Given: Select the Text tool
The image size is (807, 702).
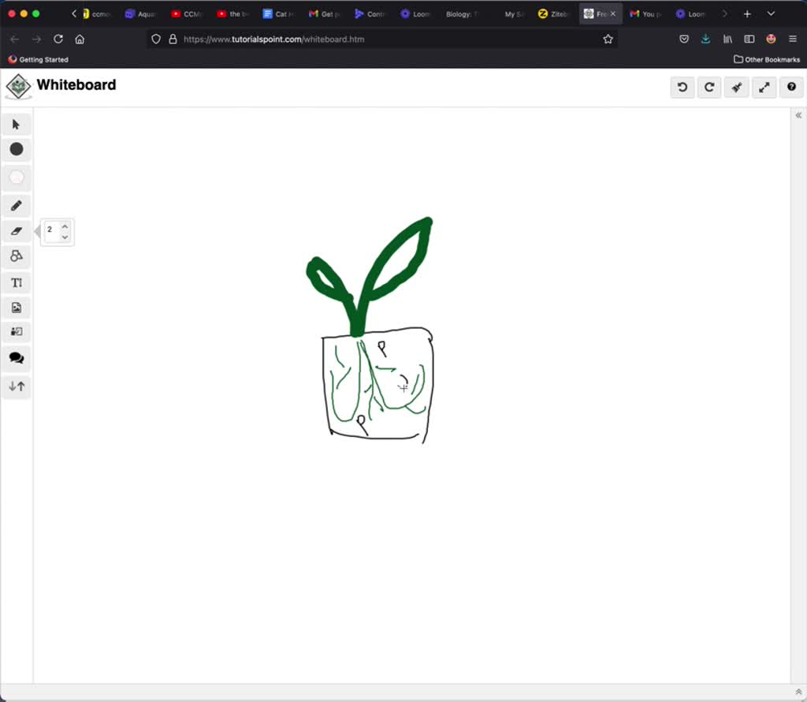Looking at the screenshot, I should (x=16, y=282).
